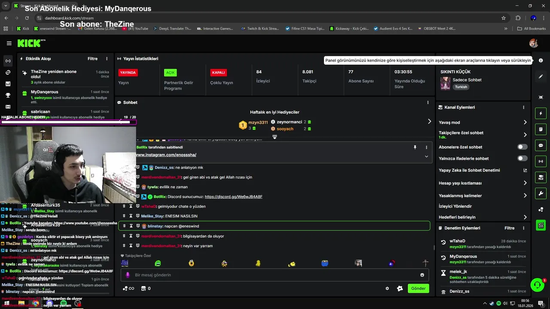This screenshot has width=550, height=309.
Task: Open the trophy achievements sidebar icon
Action: click(x=8, y=95)
